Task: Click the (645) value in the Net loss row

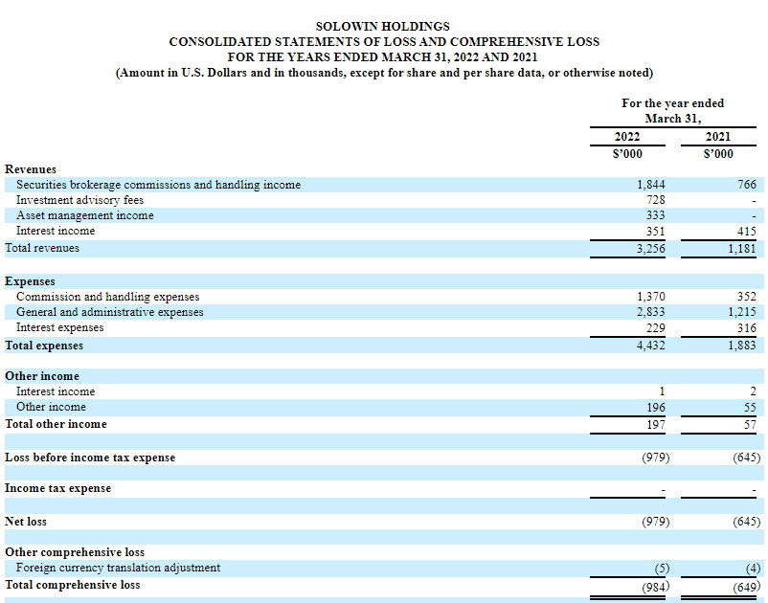Action: tap(746, 522)
